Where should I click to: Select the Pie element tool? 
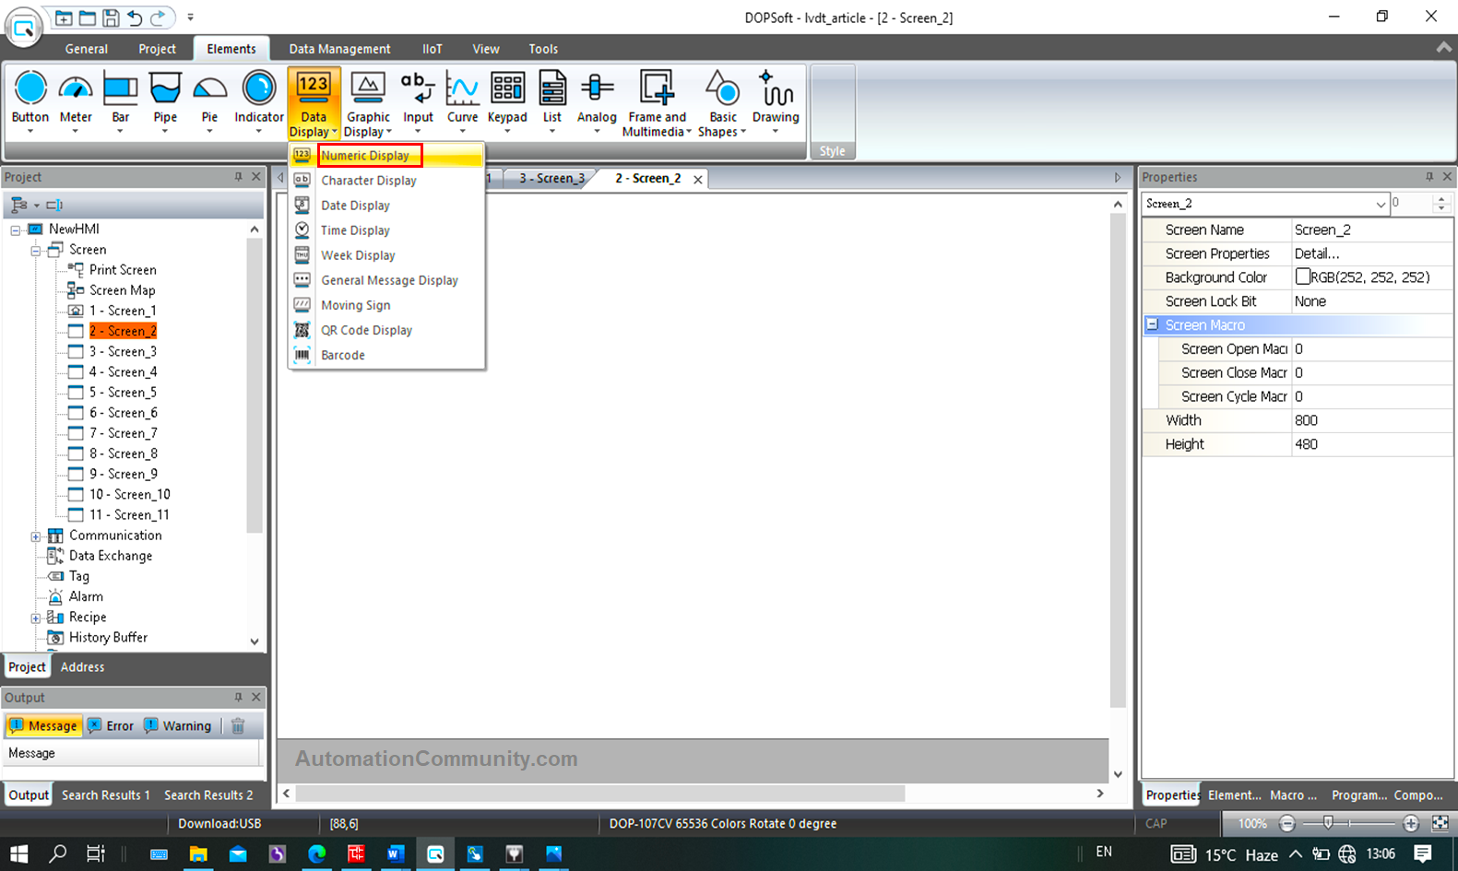tap(209, 102)
